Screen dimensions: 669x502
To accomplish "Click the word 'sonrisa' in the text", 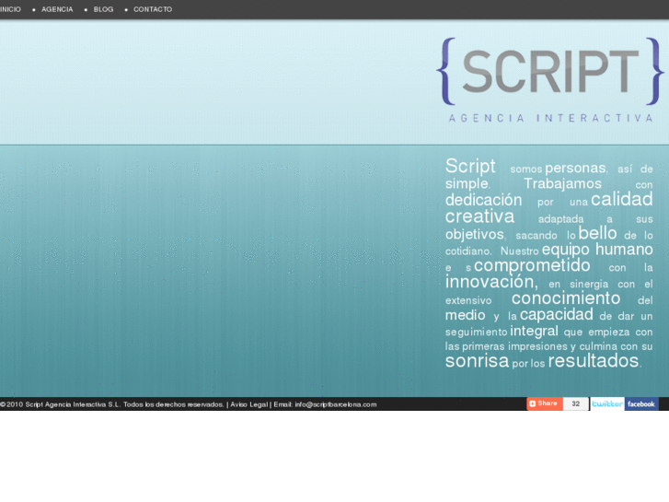I will 477,361.
